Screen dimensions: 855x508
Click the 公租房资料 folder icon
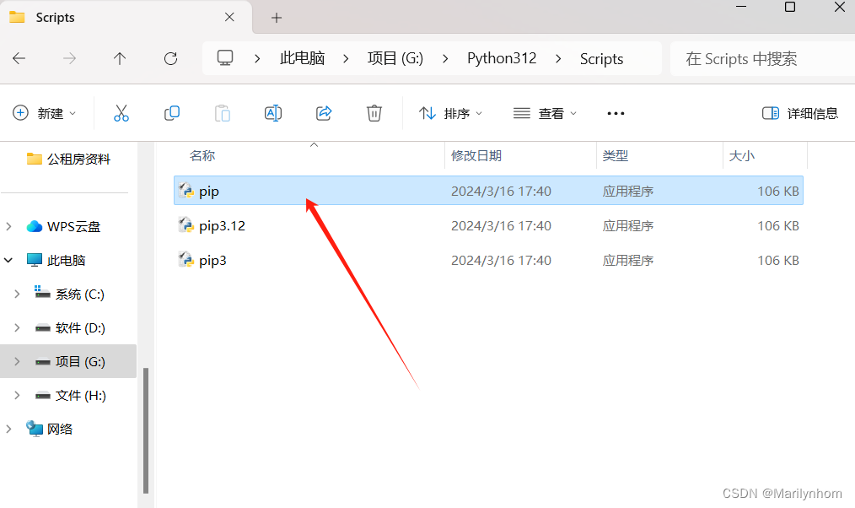click(x=35, y=159)
